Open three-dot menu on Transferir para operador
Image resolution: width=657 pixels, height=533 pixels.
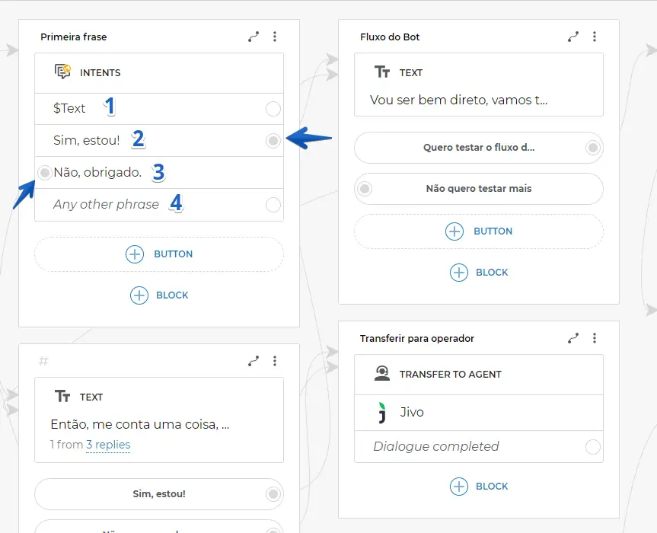tap(595, 338)
